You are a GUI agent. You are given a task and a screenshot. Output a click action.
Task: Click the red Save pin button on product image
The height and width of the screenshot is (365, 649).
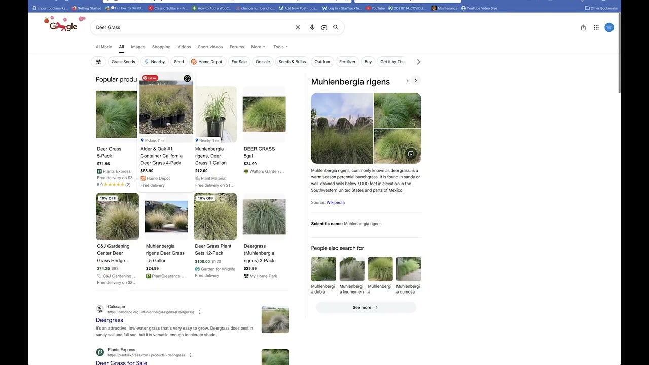click(150, 78)
